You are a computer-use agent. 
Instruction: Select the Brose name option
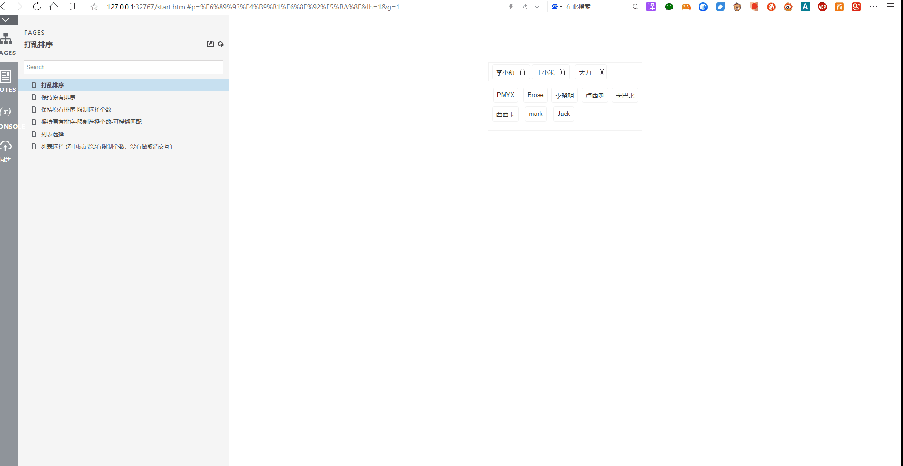point(535,95)
